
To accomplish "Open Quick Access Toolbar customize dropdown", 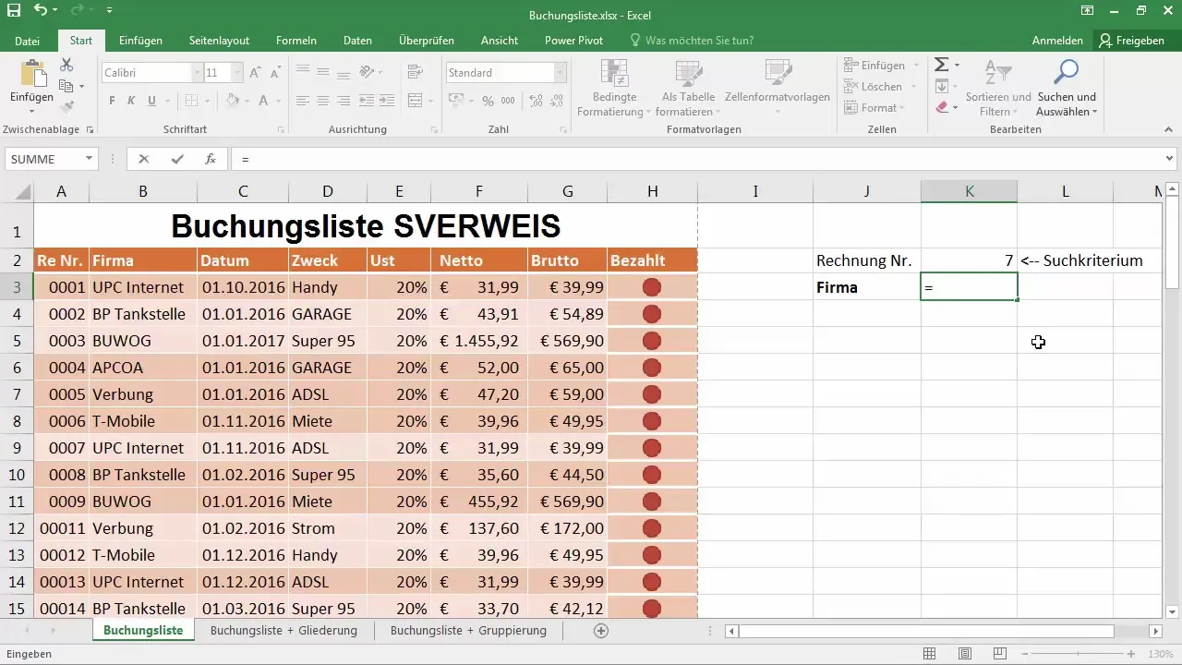I will click(x=109, y=11).
